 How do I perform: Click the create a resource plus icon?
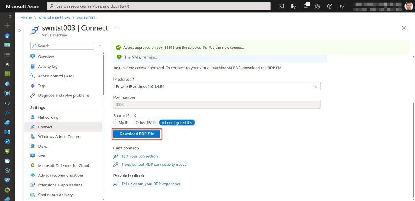7,25
